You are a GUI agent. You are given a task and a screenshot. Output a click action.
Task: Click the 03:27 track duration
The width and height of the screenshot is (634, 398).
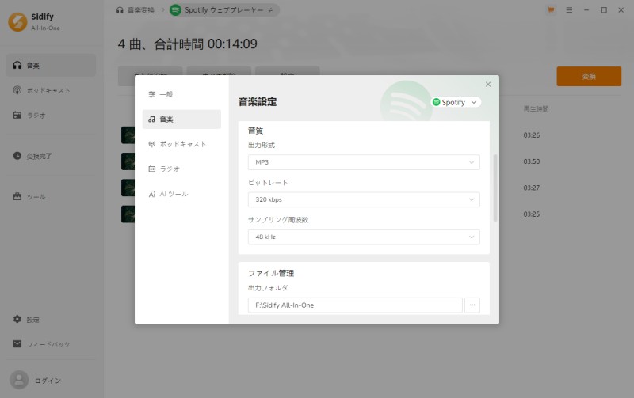tap(531, 188)
